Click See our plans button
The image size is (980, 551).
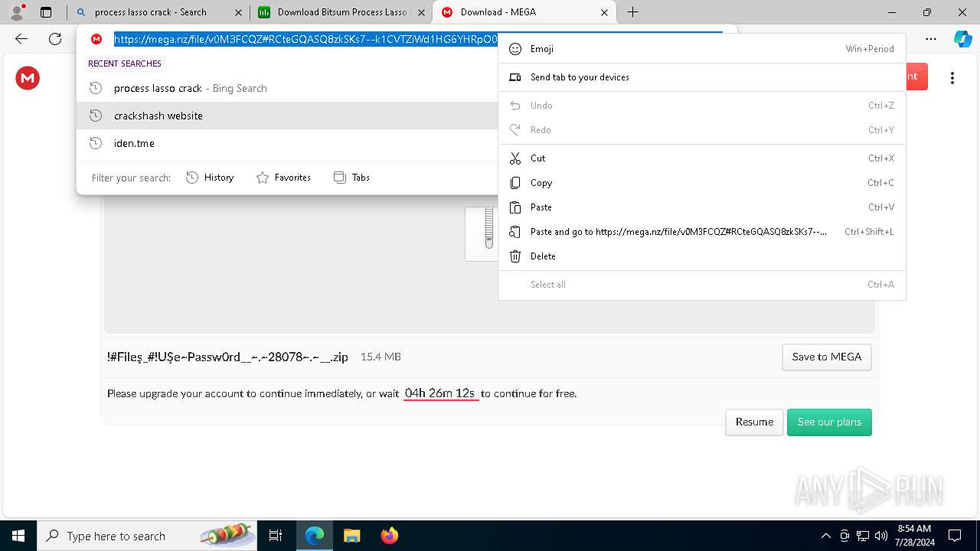pos(829,422)
